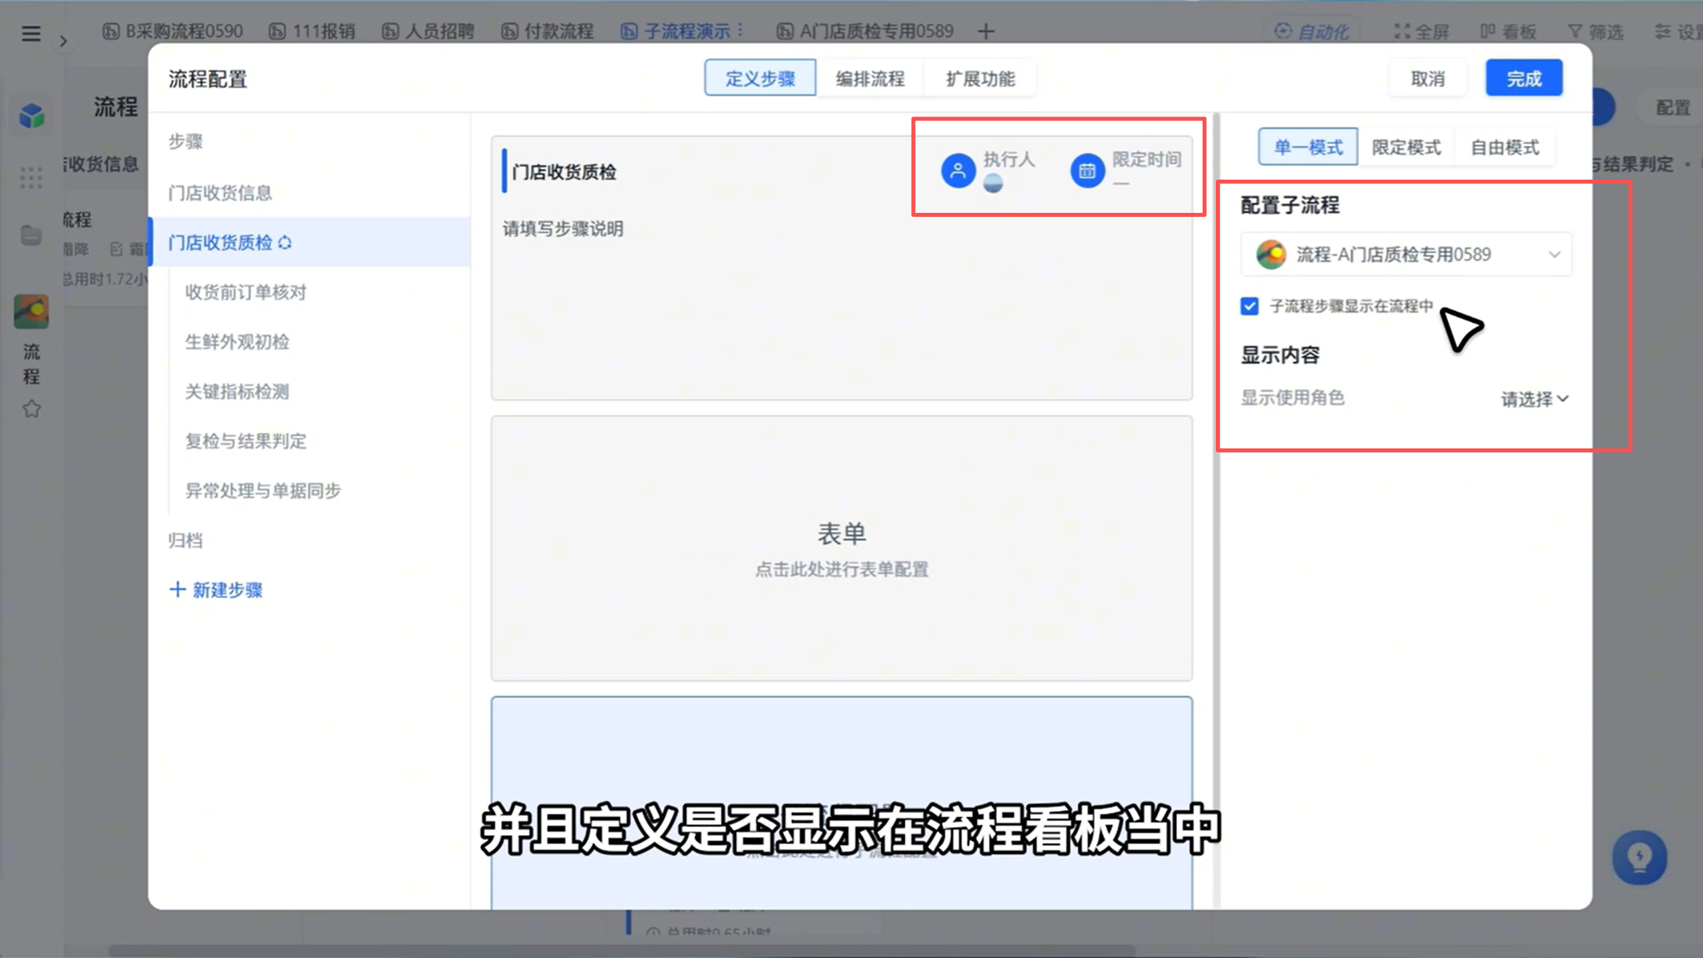Click the 执行人 person icon
1703x958 pixels.
click(958, 171)
